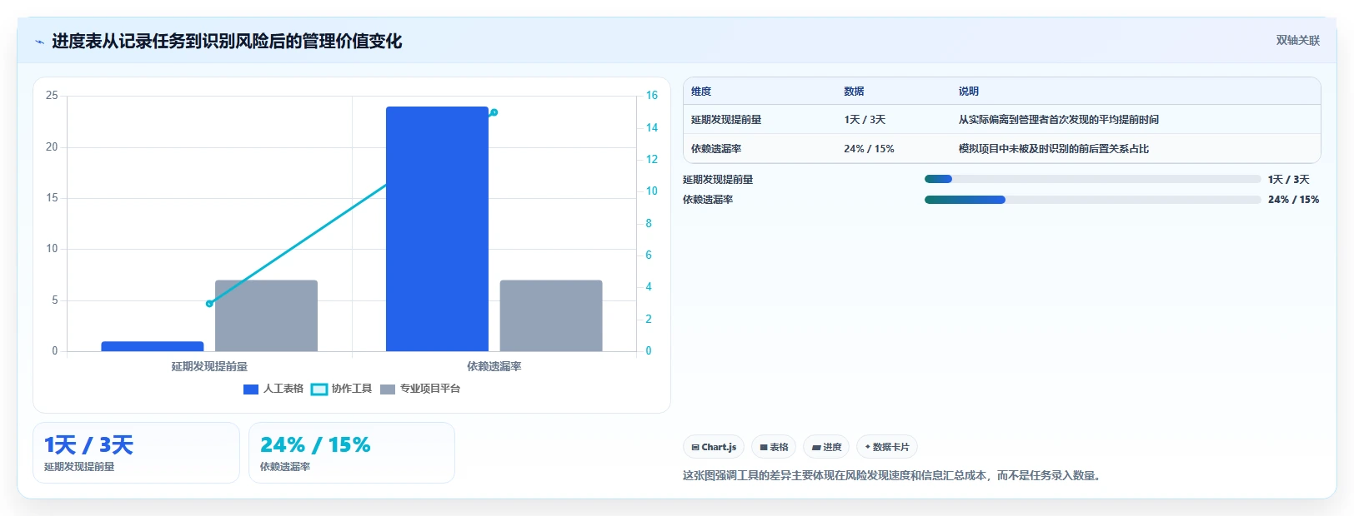Click description 从实际偏离到管理者首次发现的平均提前时间
This screenshot has height=516, width=1354.
point(1058,120)
